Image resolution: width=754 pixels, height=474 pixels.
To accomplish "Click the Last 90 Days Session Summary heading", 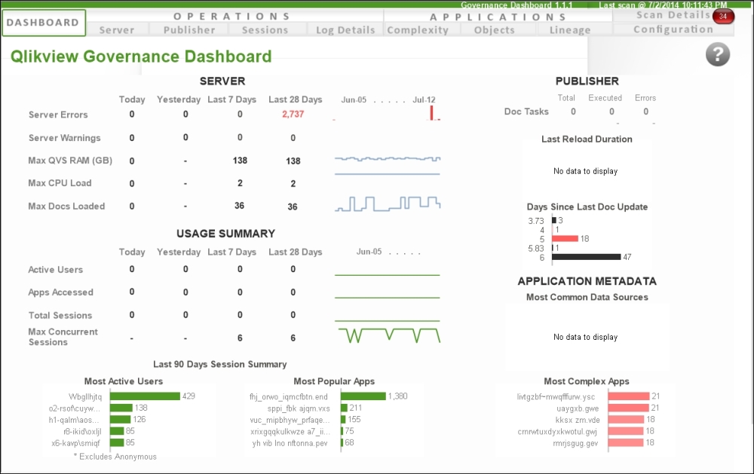I will tap(219, 365).
